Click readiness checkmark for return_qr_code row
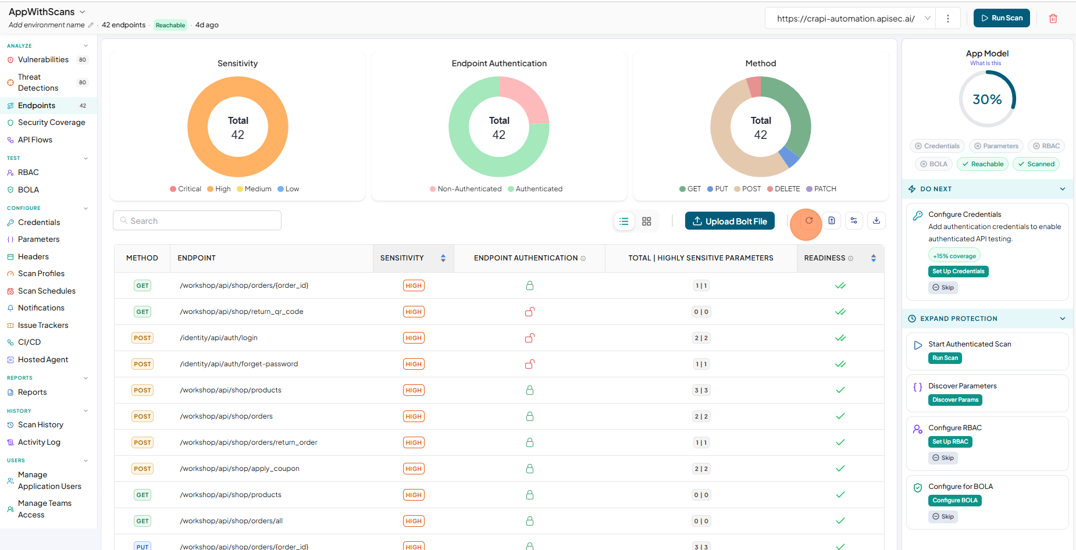1076x550 pixels. tap(840, 312)
